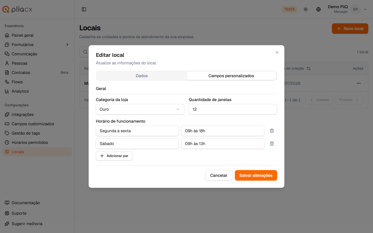Screen dimensions: 373x233
Task: Cancel the edit dialog
Action: (219, 175)
